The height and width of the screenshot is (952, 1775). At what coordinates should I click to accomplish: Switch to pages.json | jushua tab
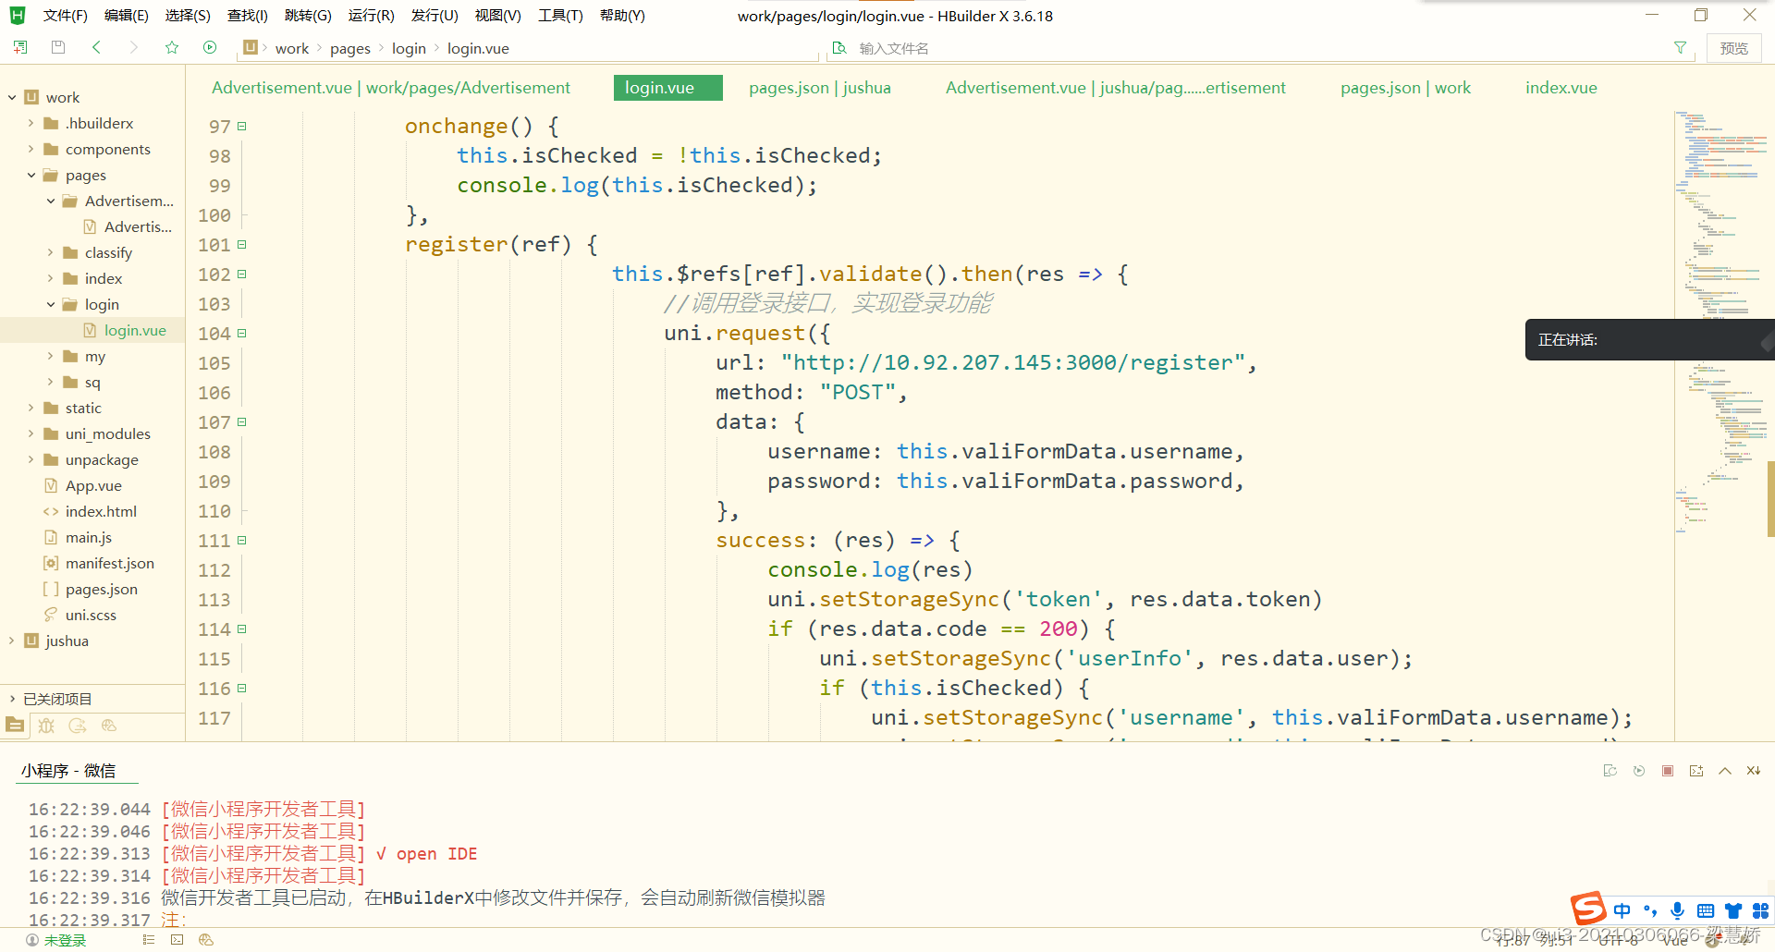[x=820, y=88]
